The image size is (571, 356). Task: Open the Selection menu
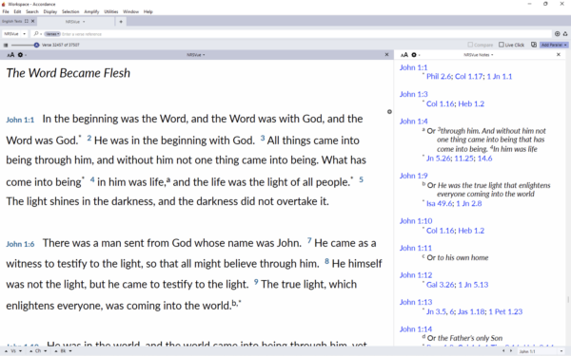pyautogui.click(x=70, y=11)
